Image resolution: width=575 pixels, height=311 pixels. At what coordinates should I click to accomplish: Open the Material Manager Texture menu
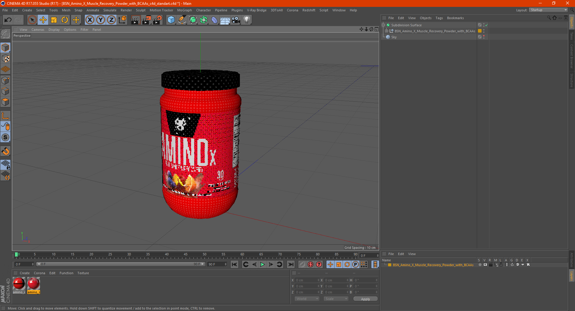[83, 273]
